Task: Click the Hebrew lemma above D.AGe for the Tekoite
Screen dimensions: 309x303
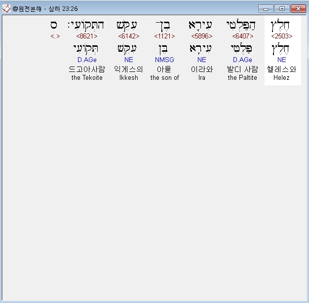Action: (86, 49)
